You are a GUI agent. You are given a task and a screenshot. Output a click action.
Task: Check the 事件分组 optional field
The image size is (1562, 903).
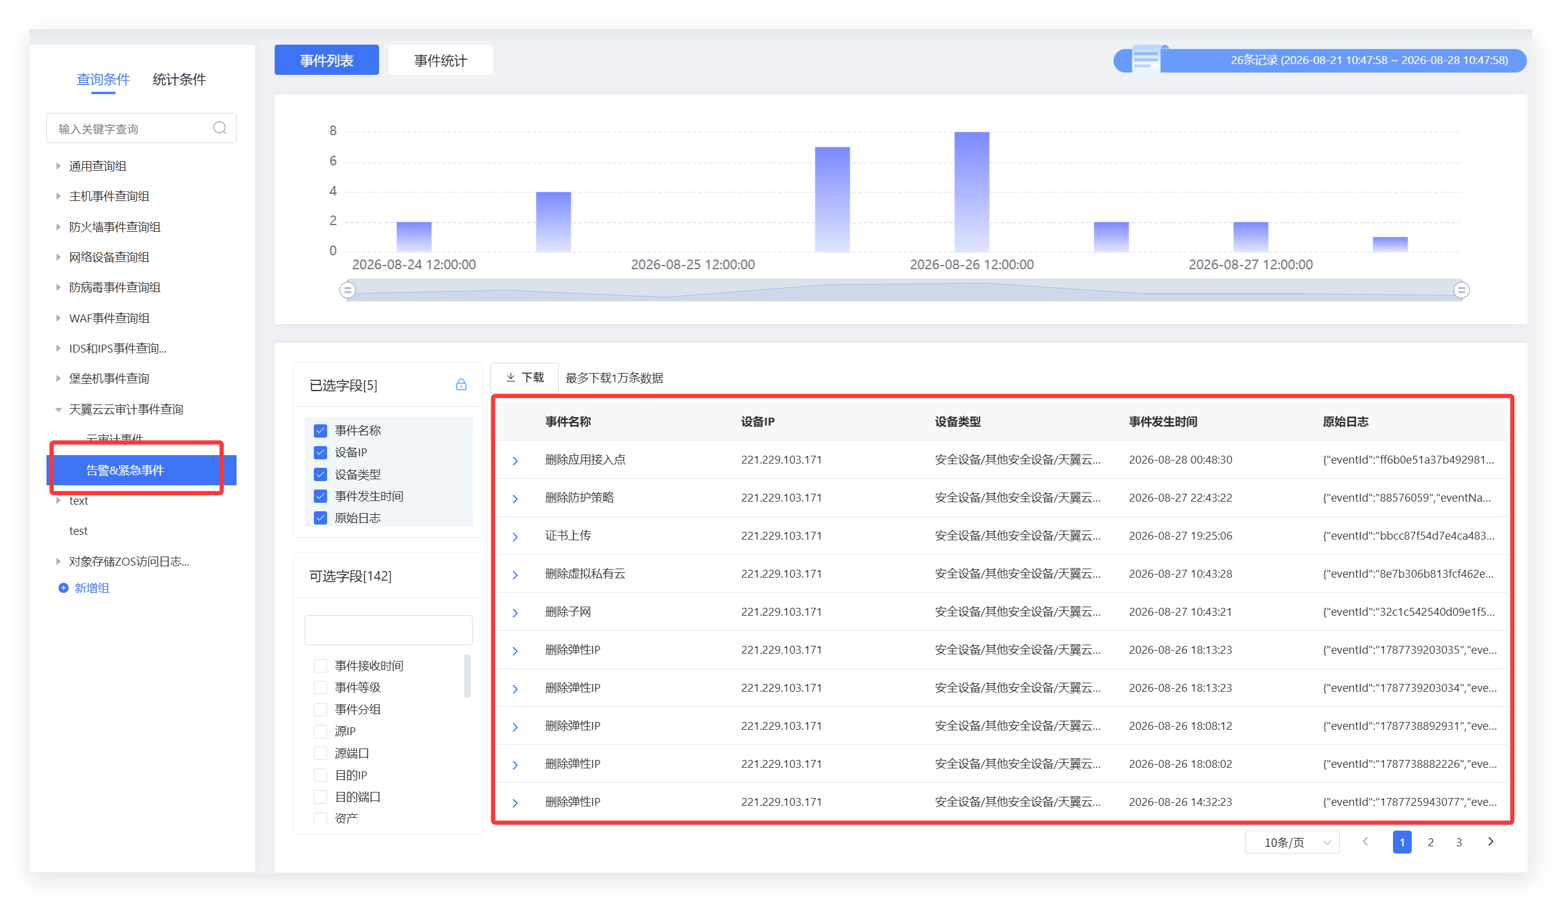pos(320,709)
